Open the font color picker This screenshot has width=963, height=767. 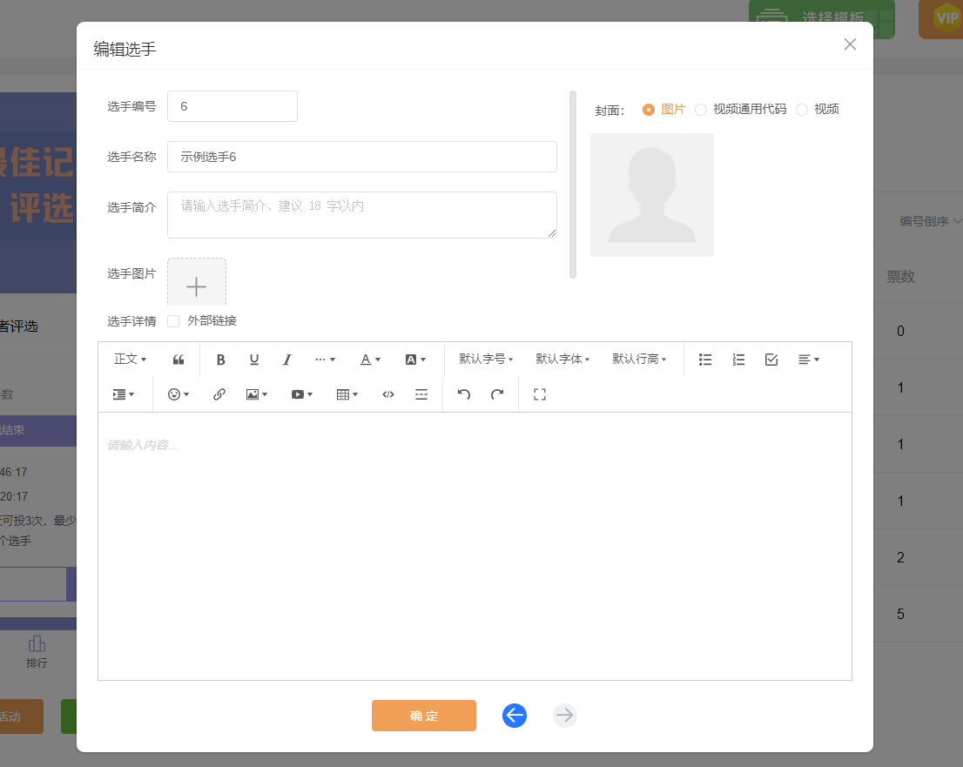370,360
